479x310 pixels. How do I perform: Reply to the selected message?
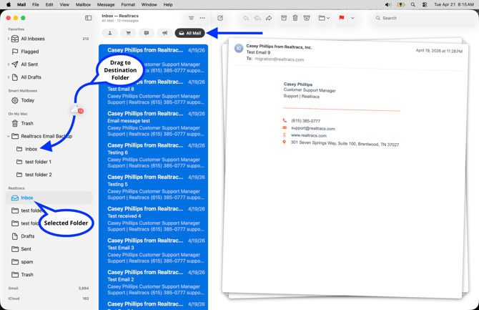(x=246, y=18)
